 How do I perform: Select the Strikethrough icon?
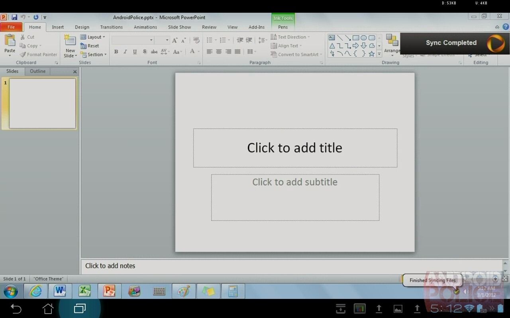coord(154,52)
